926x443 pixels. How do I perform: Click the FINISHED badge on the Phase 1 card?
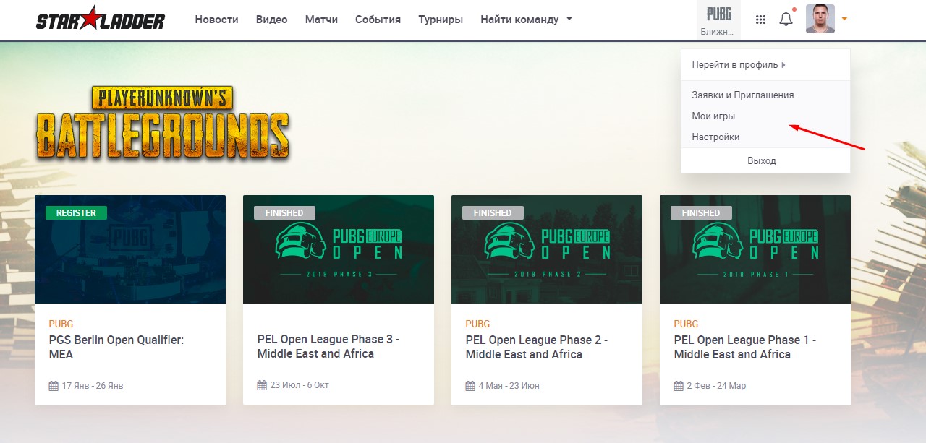[701, 212]
